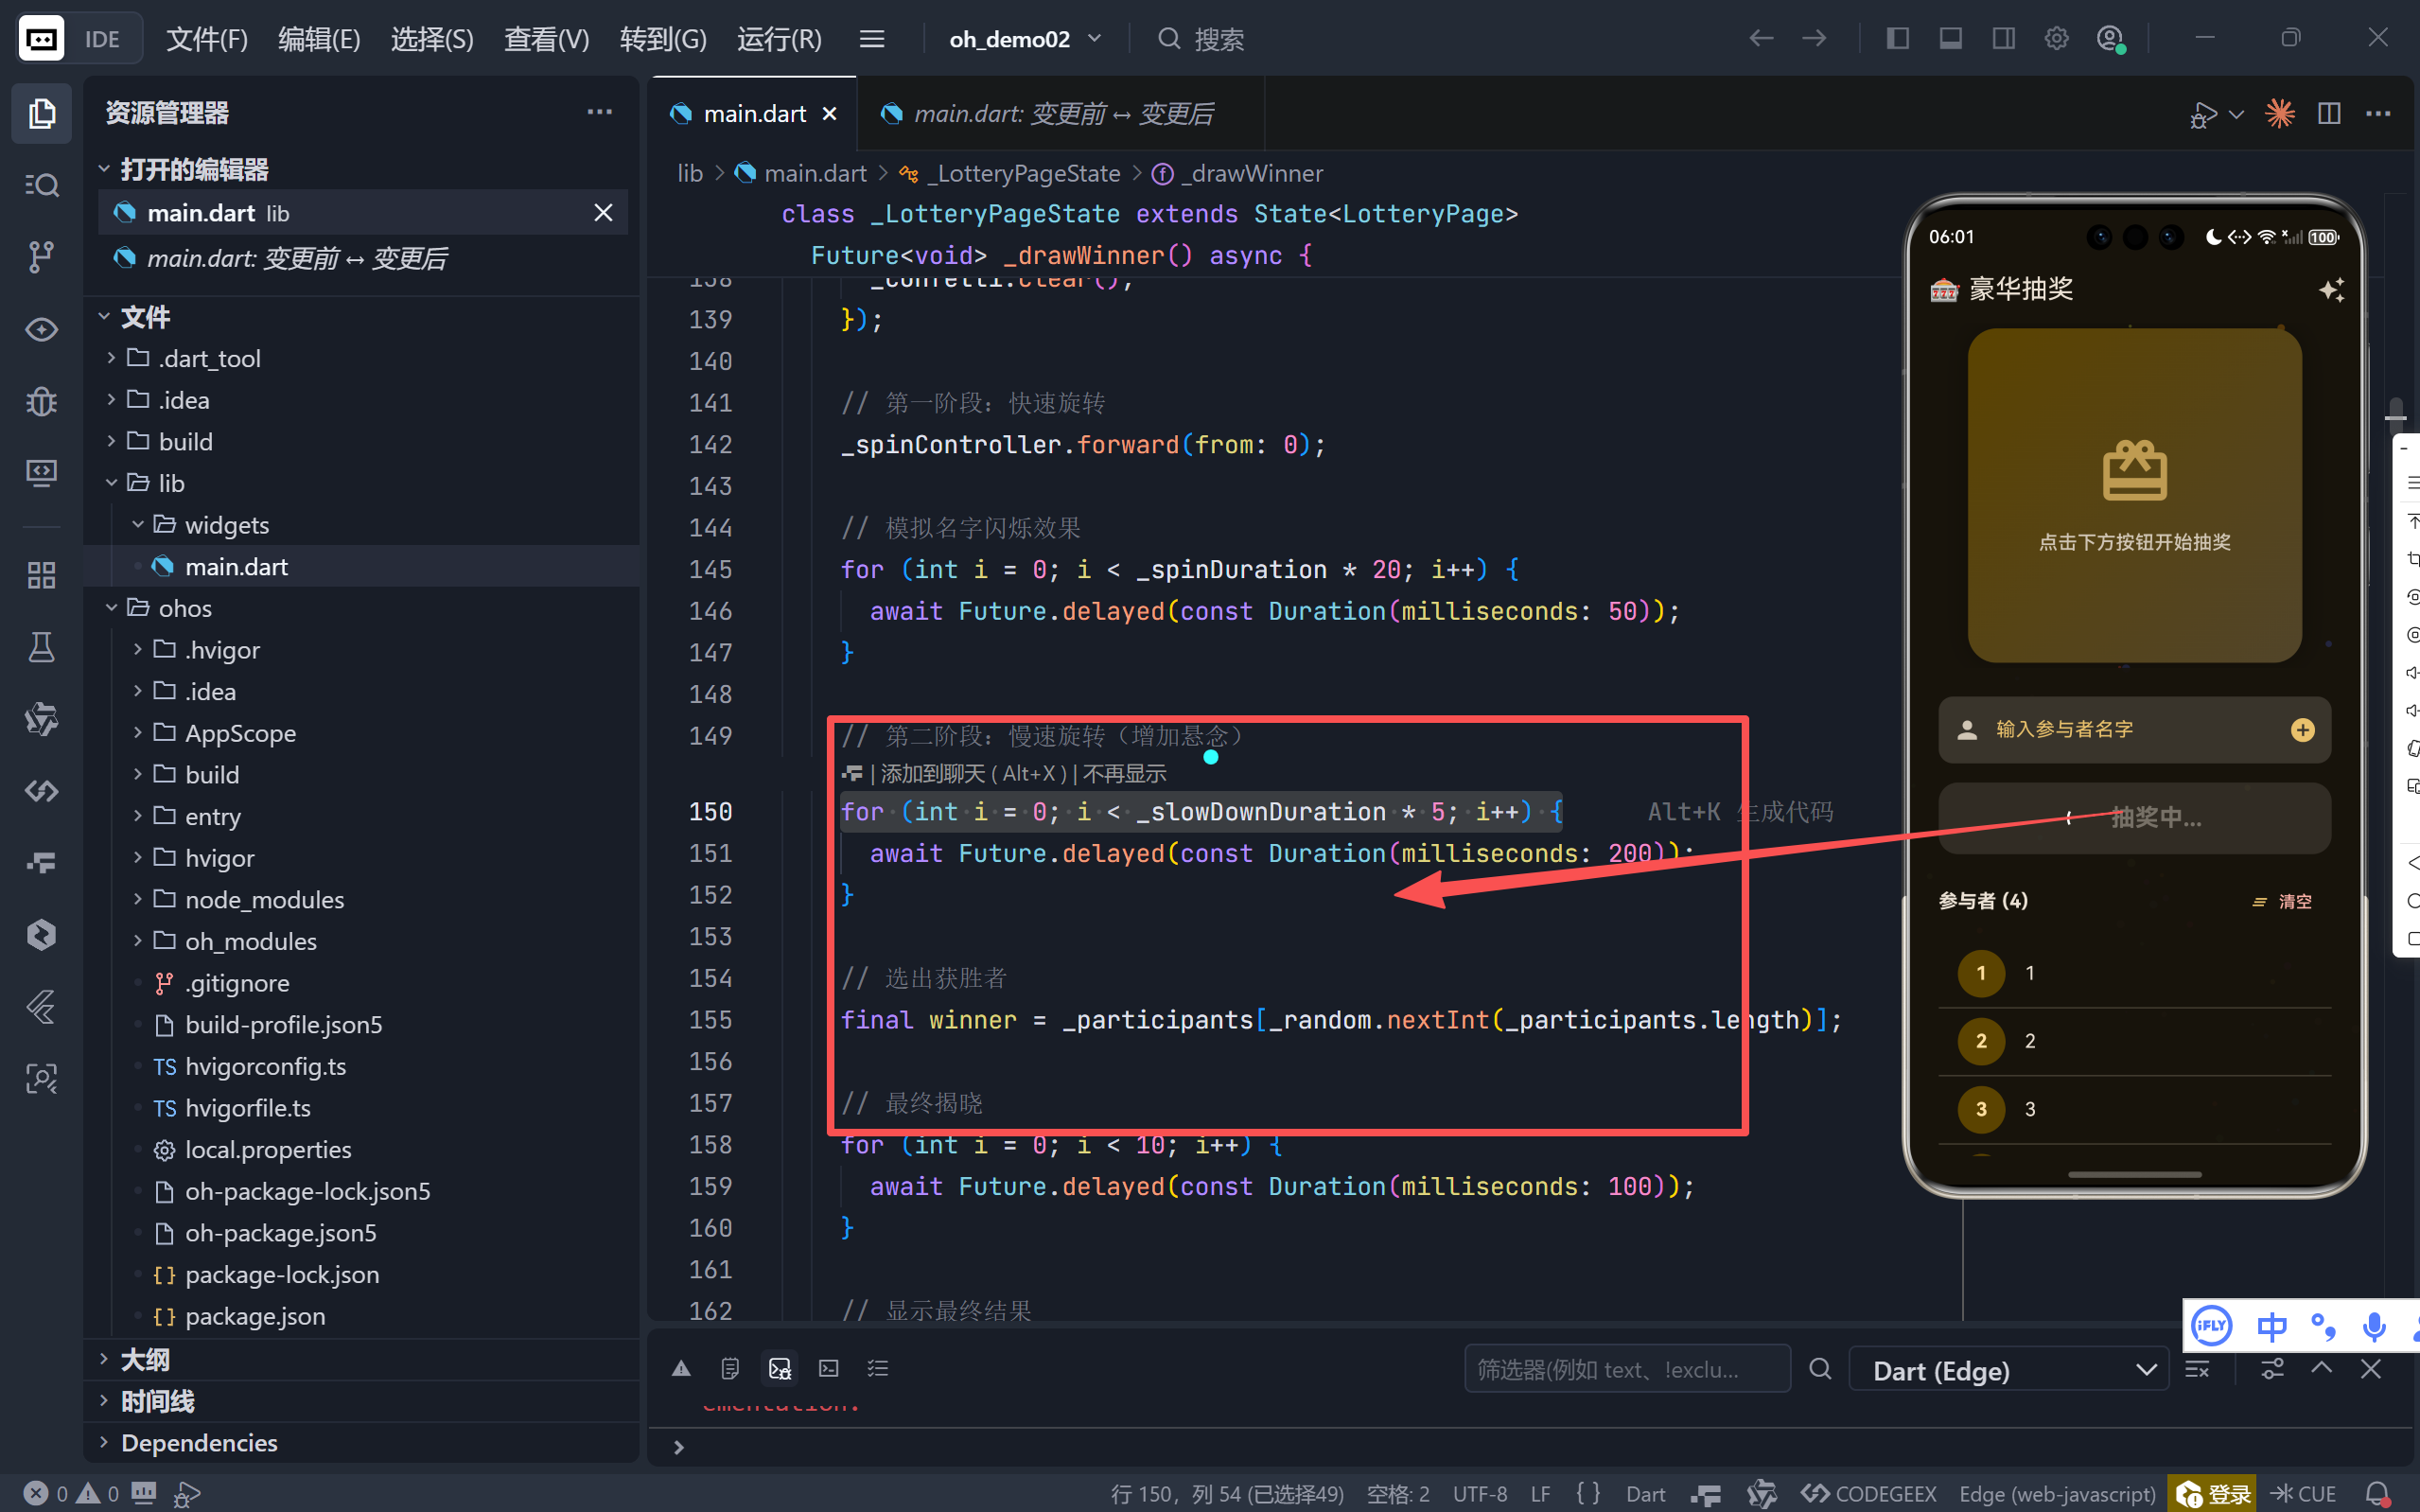The height and width of the screenshot is (1512, 2420).
Task: Click the orange spark AI icon
Action: point(2279,114)
